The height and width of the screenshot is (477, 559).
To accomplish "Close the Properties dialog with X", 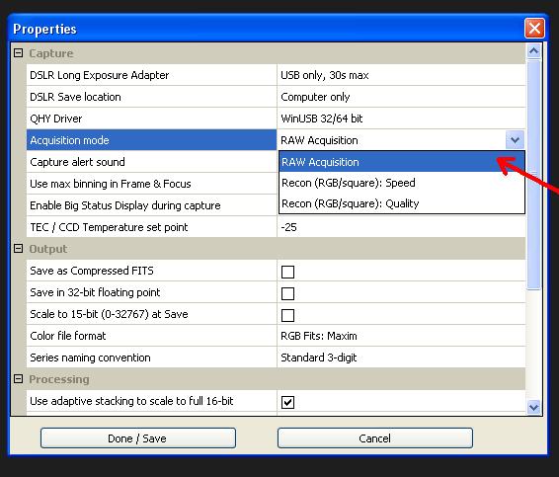I will coord(534,29).
